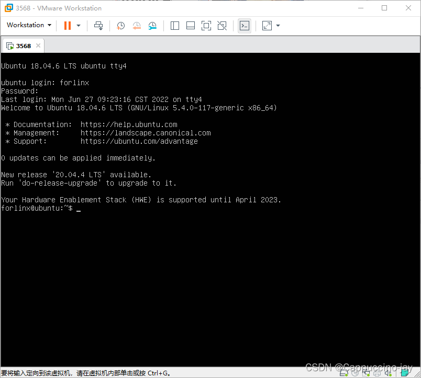Click the network adapter status icon

click(x=366, y=373)
